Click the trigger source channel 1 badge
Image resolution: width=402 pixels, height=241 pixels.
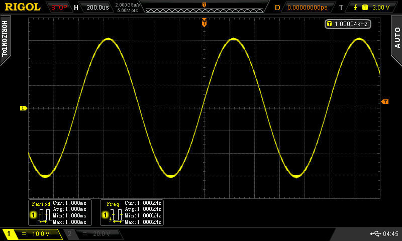coord(365,8)
